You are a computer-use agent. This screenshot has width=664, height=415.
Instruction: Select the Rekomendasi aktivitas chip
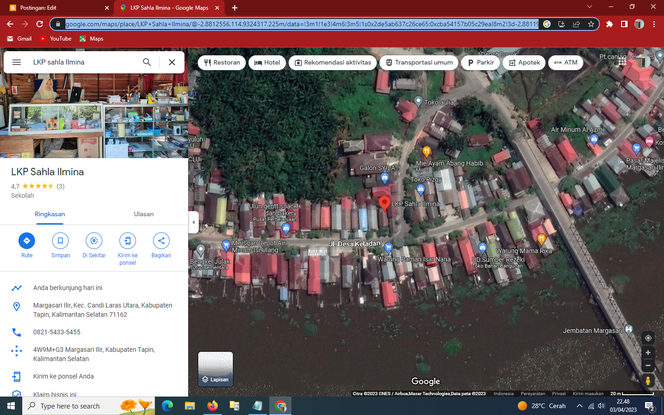[x=332, y=63]
